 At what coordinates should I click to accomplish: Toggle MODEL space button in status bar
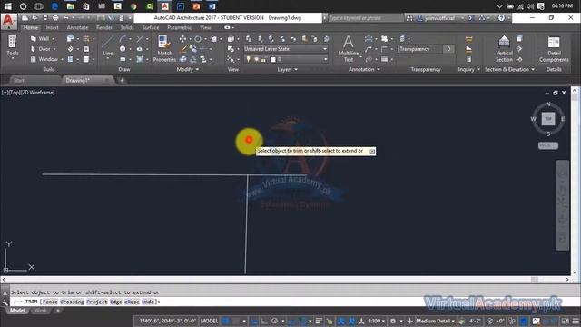pyautogui.click(x=209, y=321)
